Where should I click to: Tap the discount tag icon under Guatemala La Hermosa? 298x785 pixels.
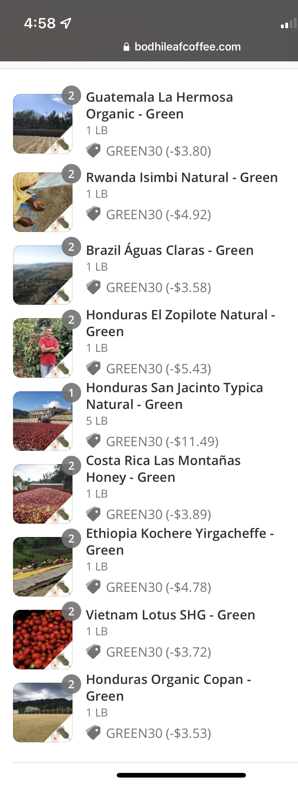click(93, 151)
